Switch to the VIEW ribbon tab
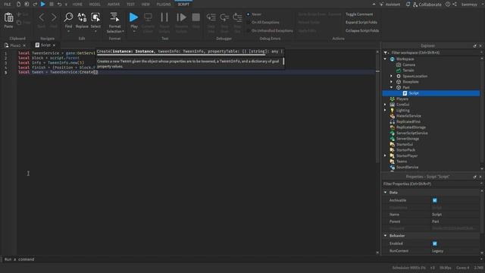 [x=145, y=5]
